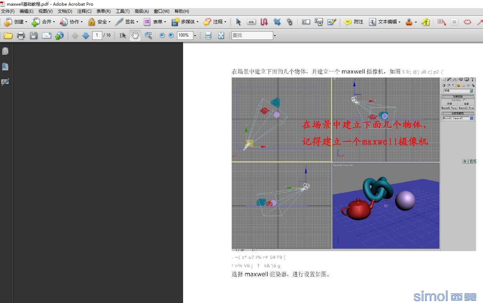Click the form edit pencil icon
483x303 pixels.
[x=331, y=22]
